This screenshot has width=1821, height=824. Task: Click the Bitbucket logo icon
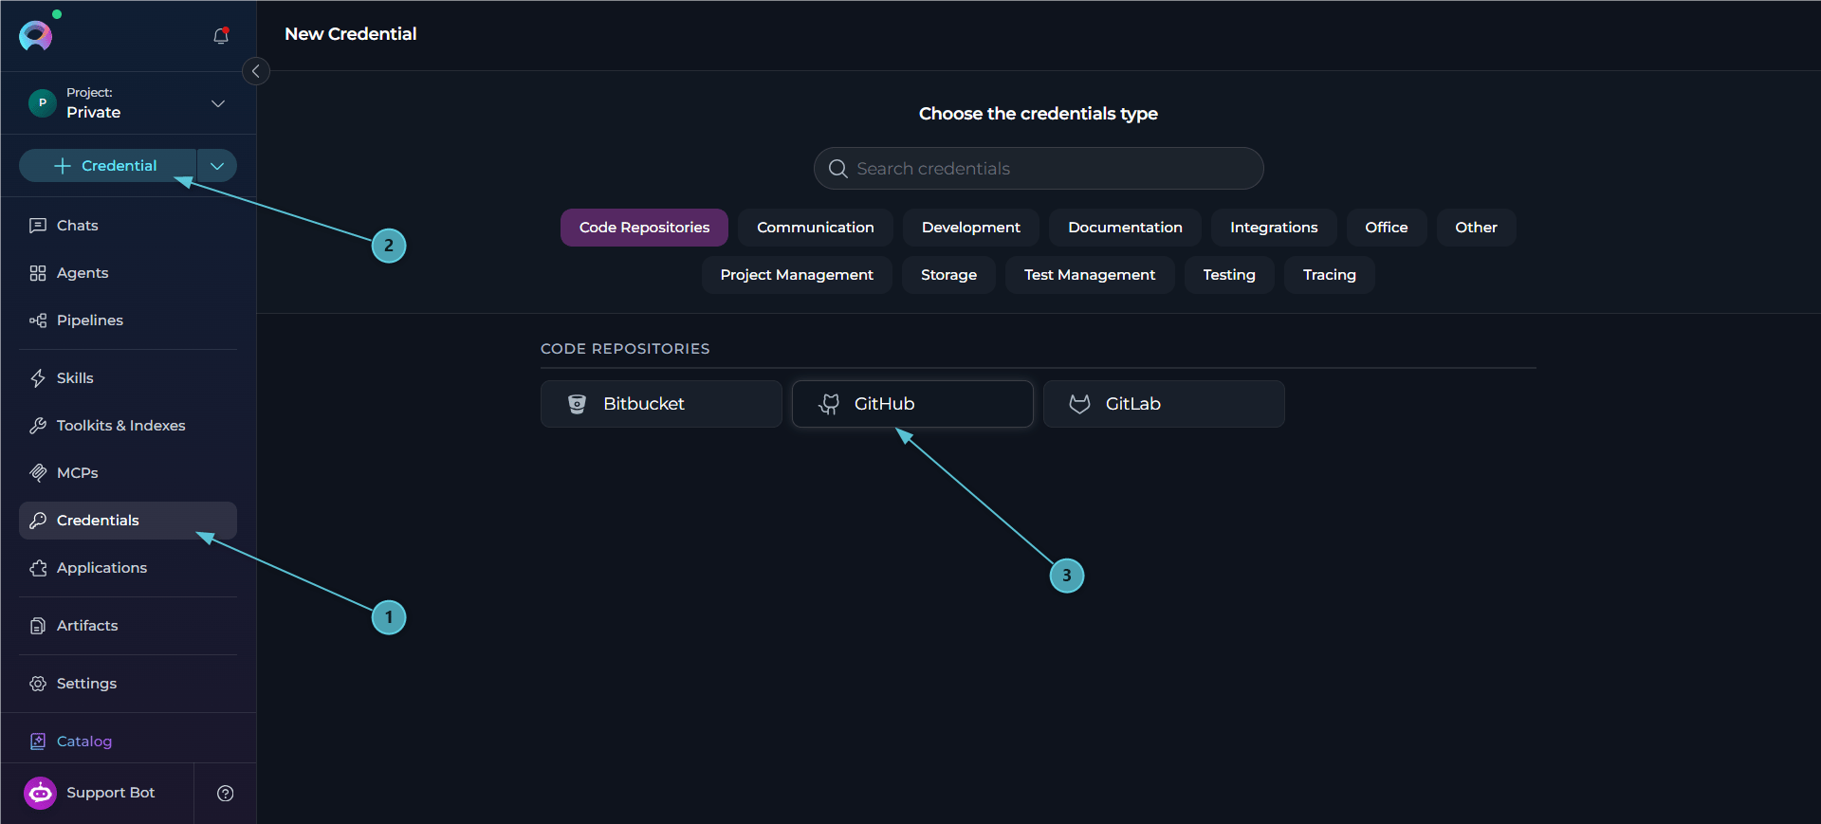[577, 404]
